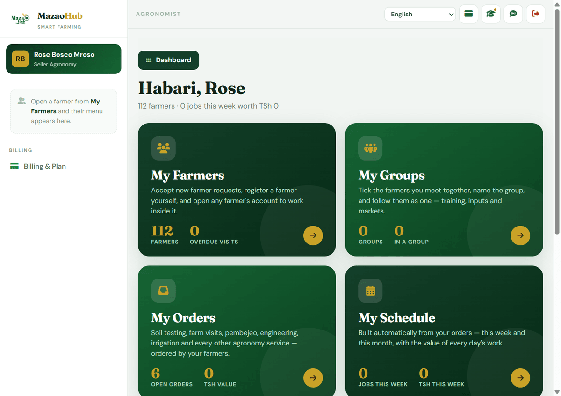The height and width of the screenshot is (396, 561).
Task: Click the 'Built automatically from your orders' description
Action: [x=441, y=338]
